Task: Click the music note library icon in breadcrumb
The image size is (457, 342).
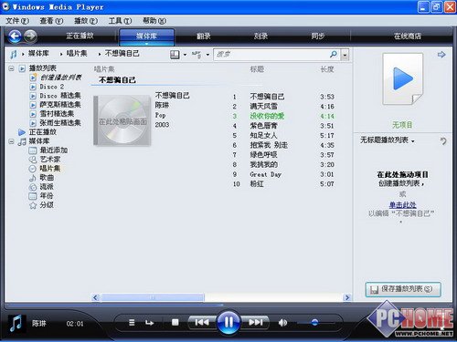Action: coord(13,54)
